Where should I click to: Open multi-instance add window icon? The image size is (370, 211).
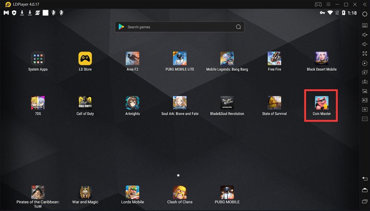(x=365, y=72)
